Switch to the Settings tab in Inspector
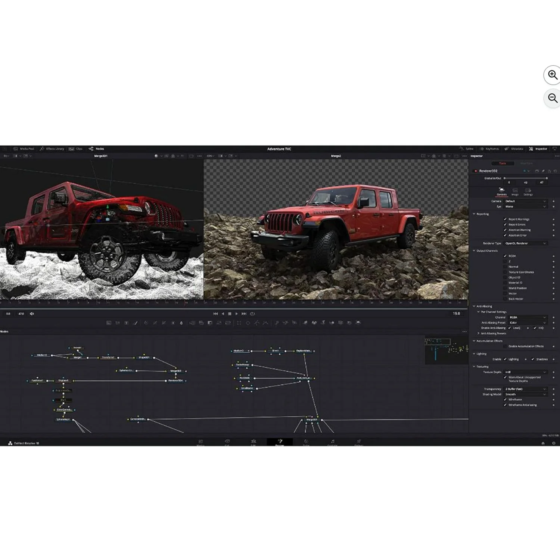Image resolution: width=560 pixels, height=560 pixels. (528, 192)
